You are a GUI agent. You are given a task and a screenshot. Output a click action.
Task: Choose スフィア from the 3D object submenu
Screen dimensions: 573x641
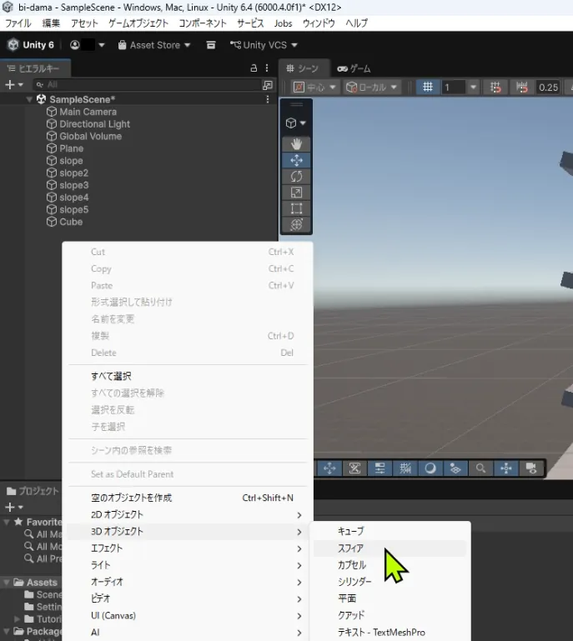click(x=350, y=548)
